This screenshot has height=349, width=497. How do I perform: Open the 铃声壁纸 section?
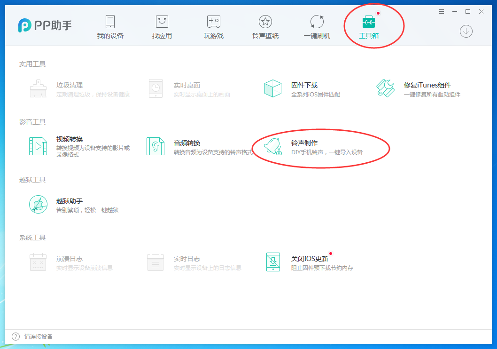click(265, 26)
